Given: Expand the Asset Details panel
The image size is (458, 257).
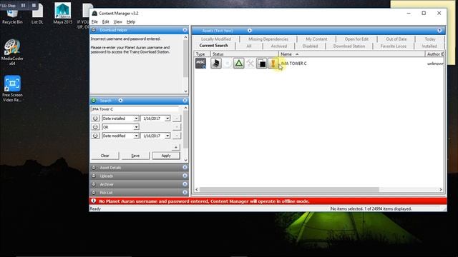Looking at the screenshot, I should (139, 168).
